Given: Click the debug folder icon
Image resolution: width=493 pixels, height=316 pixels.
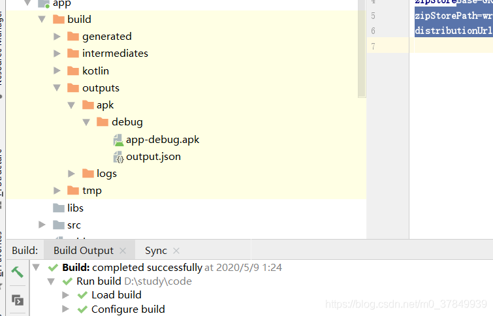Looking at the screenshot, I should click(x=103, y=121).
